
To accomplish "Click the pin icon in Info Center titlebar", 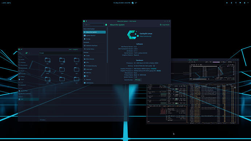I will click(86, 21).
